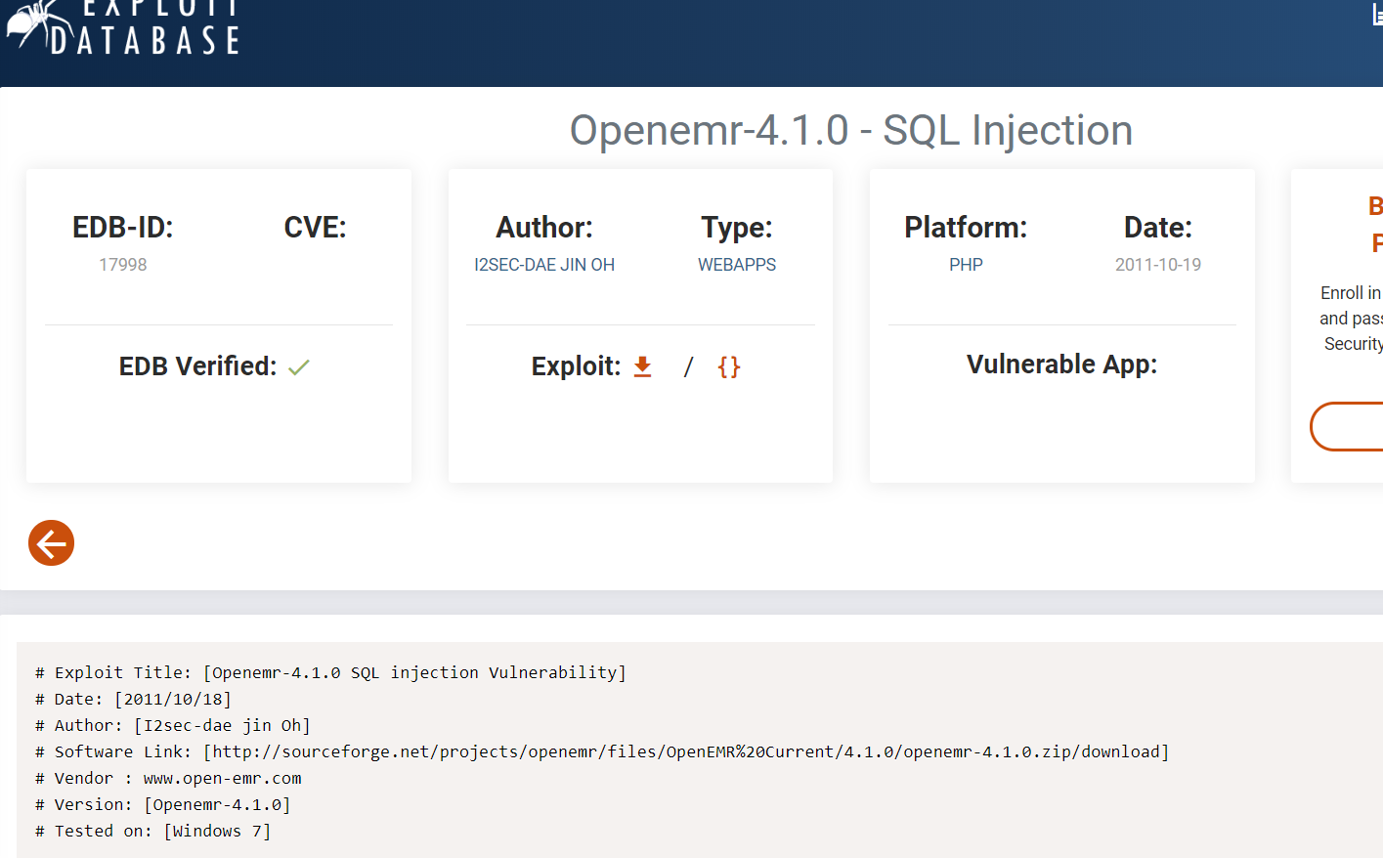Click the Software Link sourceforge URL line
This screenshot has width=1383, height=858.
pyautogui.click(x=602, y=751)
